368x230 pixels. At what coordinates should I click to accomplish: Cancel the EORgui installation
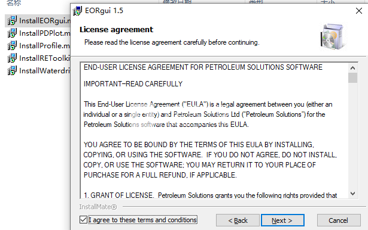tap(339, 220)
